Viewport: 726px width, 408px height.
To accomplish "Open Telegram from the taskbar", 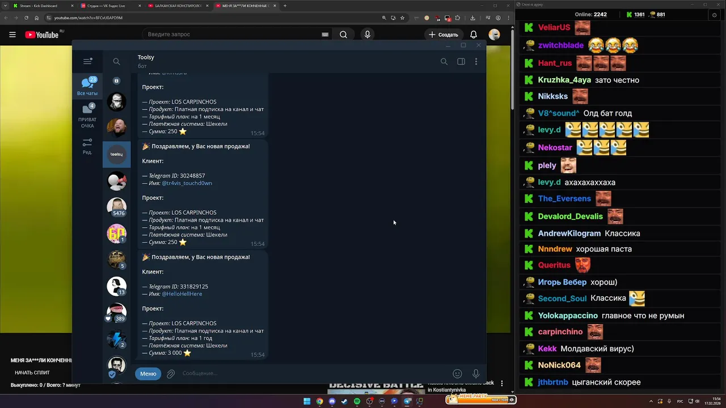I will click(x=407, y=401).
